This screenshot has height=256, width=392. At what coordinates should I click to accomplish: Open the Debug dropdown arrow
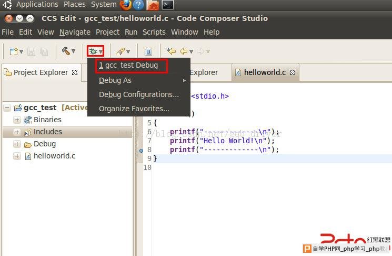pos(100,51)
